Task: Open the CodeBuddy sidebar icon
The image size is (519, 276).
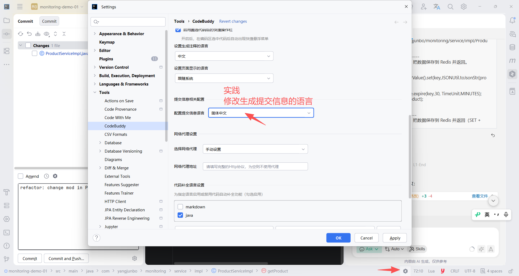Action: tap(512, 74)
